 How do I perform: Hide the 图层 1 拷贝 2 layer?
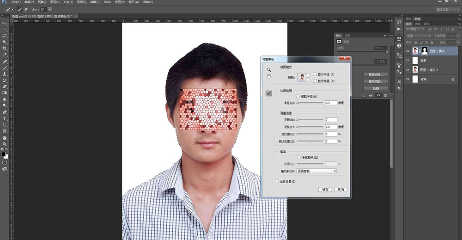[407, 70]
